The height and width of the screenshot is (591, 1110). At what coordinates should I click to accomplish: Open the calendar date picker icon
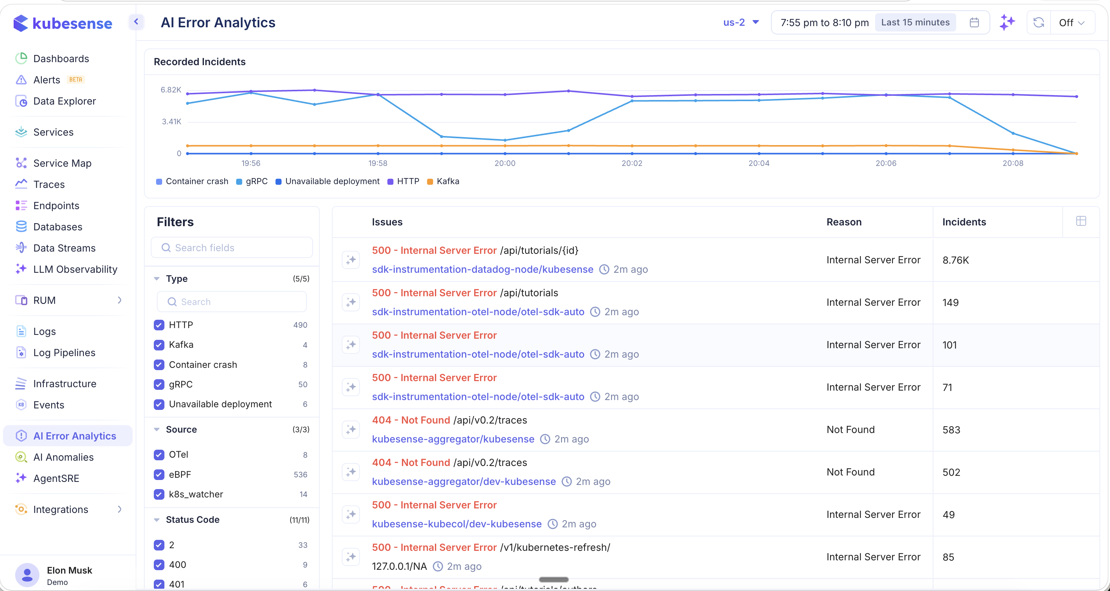974,22
